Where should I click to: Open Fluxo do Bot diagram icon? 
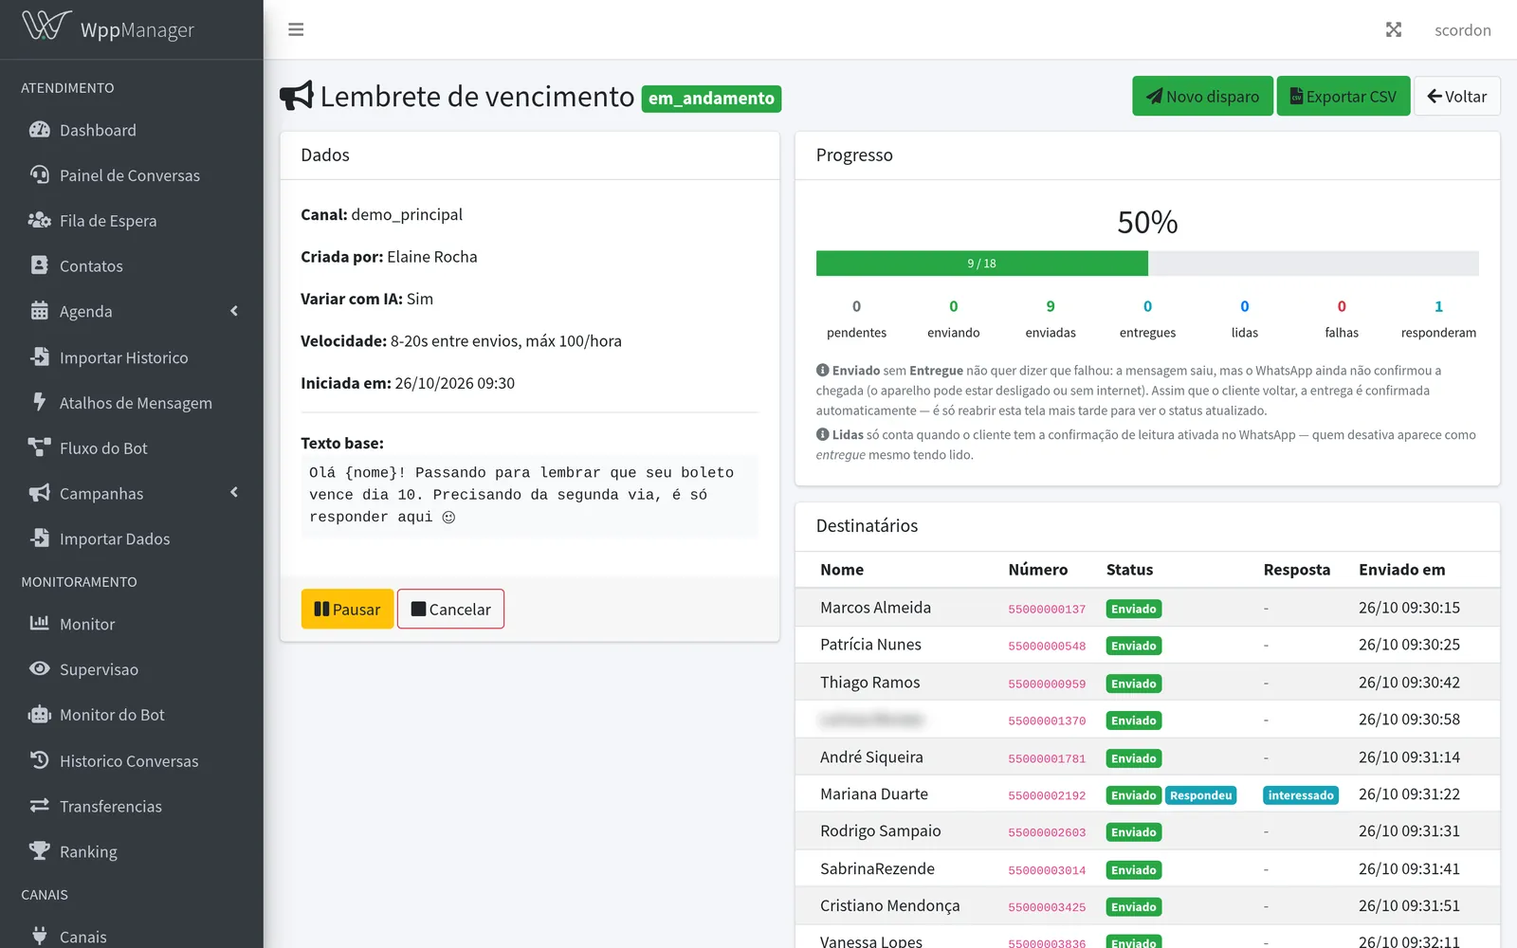coord(39,447)
